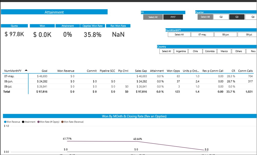Sort by Pip Chnl column header
The height and width of the screenshot is (155, 257).
click(123, 71)
